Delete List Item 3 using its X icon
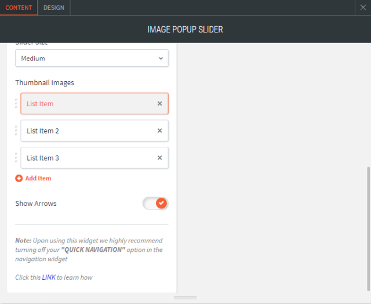Screen dimensions: 371x304 click(159, 158)
